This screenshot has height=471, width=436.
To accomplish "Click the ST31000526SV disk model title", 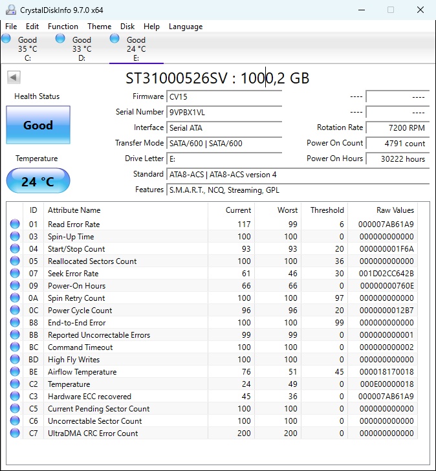I will [x=217, y=78].
